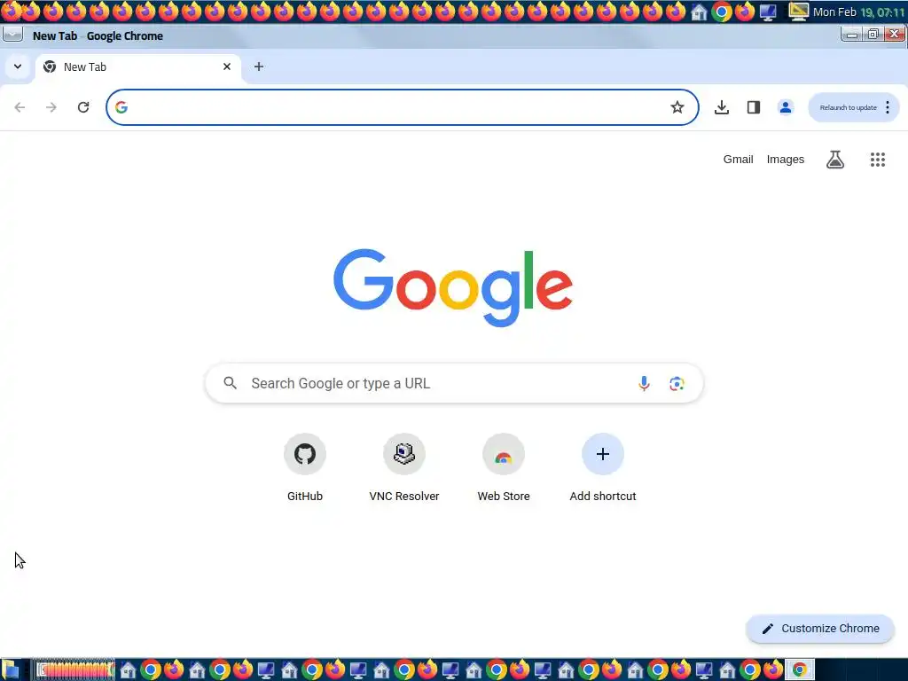Open Chrome three-dot menu
Image resolution: width=908 pixels, height=681 pixels.
(x=887, y=107)
